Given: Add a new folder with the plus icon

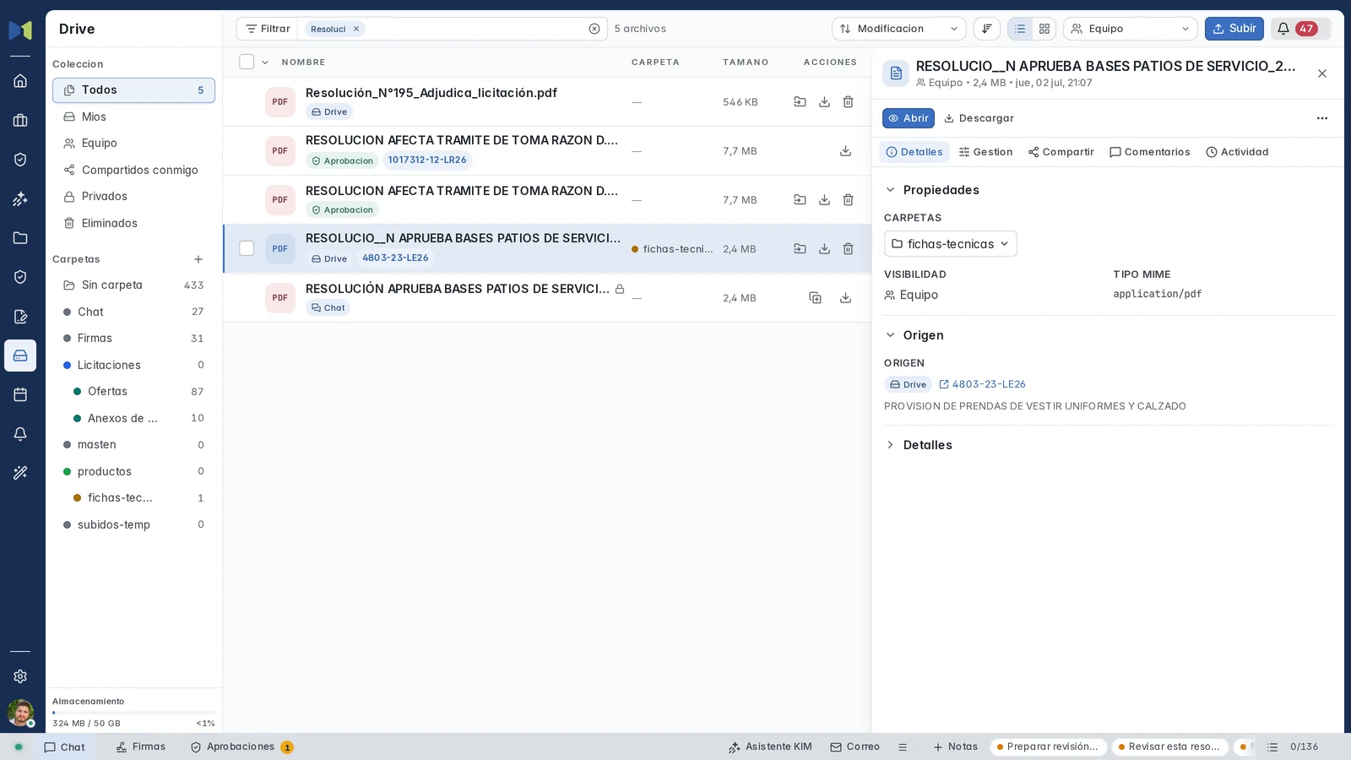Looking at the screenshot, I should 198,259.
